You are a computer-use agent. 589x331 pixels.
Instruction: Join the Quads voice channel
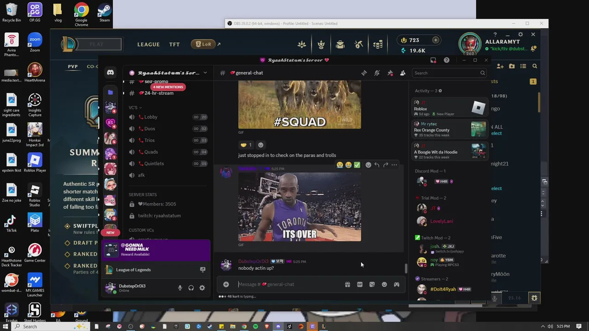click(167, 152)
